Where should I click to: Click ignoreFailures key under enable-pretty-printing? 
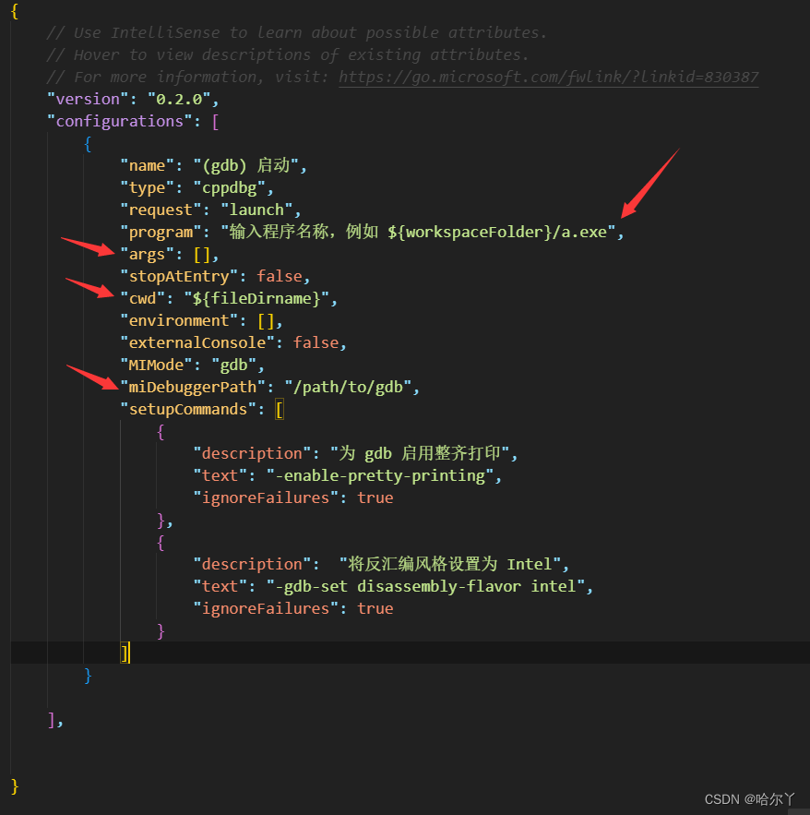[266, 497]
